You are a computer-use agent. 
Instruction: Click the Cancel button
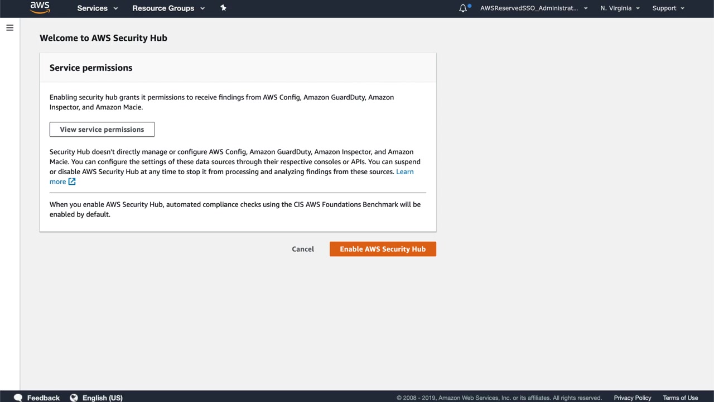click(x=303, y=249)
